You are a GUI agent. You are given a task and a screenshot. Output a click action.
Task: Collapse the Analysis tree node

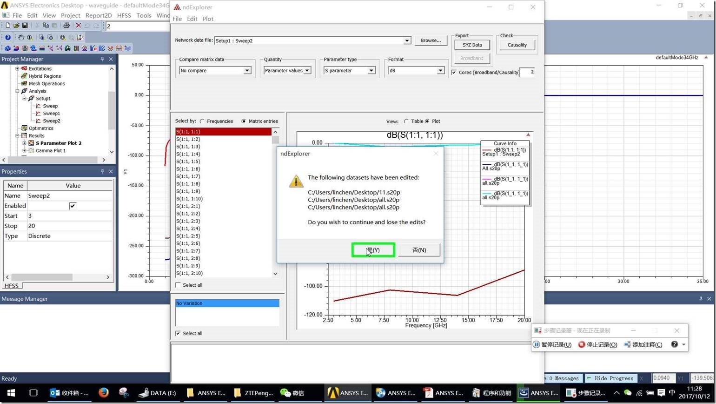[17, 91]
